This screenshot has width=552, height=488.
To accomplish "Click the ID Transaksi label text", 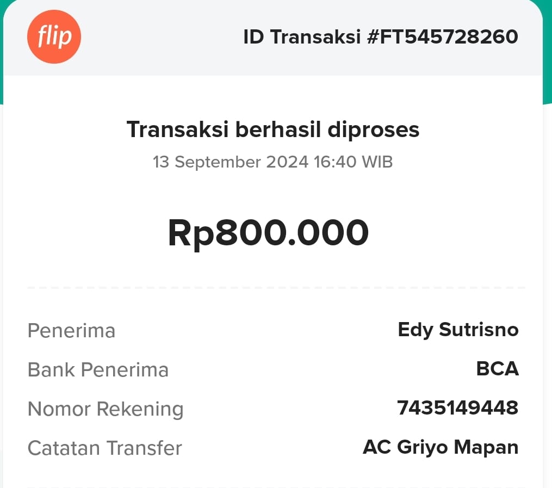I will [302, 37].
